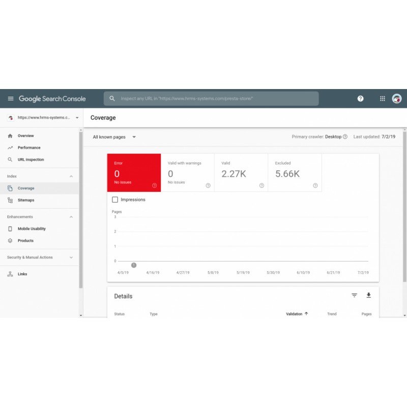The image size is (407, 407).
Task: Click help icon beside Primary crawler Desktop
Action: [x=345, y=137]
